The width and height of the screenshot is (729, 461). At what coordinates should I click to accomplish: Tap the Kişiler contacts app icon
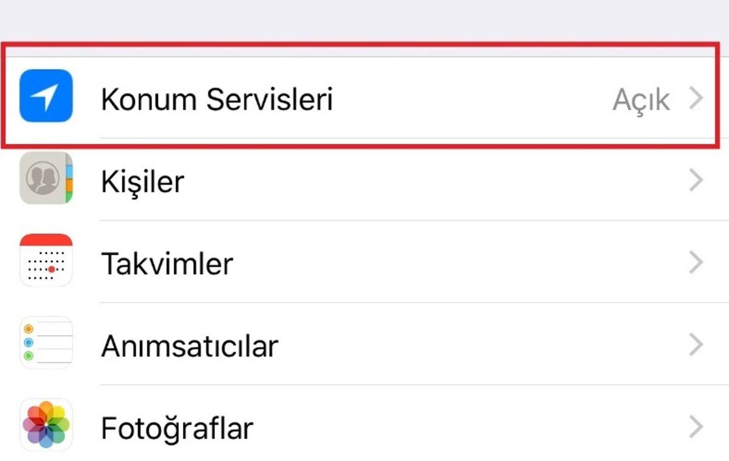[46, 180]
